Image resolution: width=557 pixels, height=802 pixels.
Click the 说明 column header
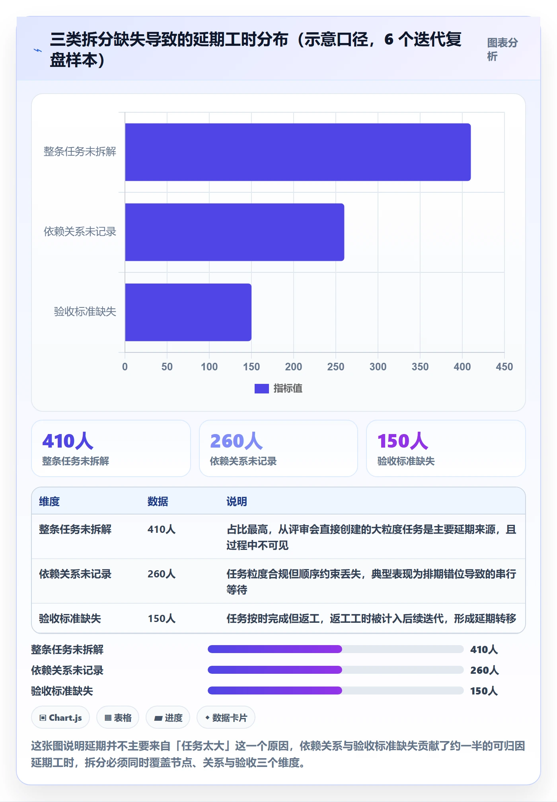(x=237, y=501)
